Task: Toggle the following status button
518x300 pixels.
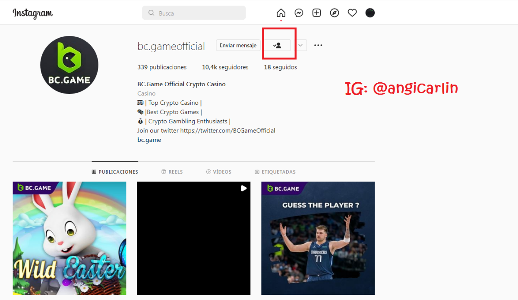Action: point(278,45)
